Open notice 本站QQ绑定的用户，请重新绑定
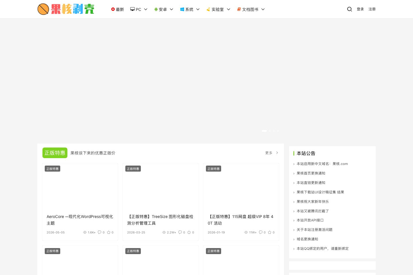 (323, 249)
